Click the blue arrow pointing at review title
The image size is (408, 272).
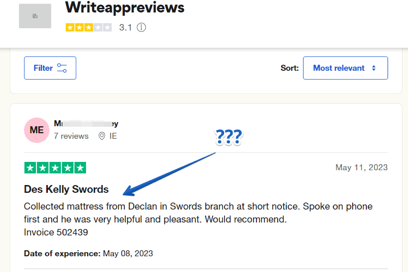pyautogui.click(x=169, y=174)
